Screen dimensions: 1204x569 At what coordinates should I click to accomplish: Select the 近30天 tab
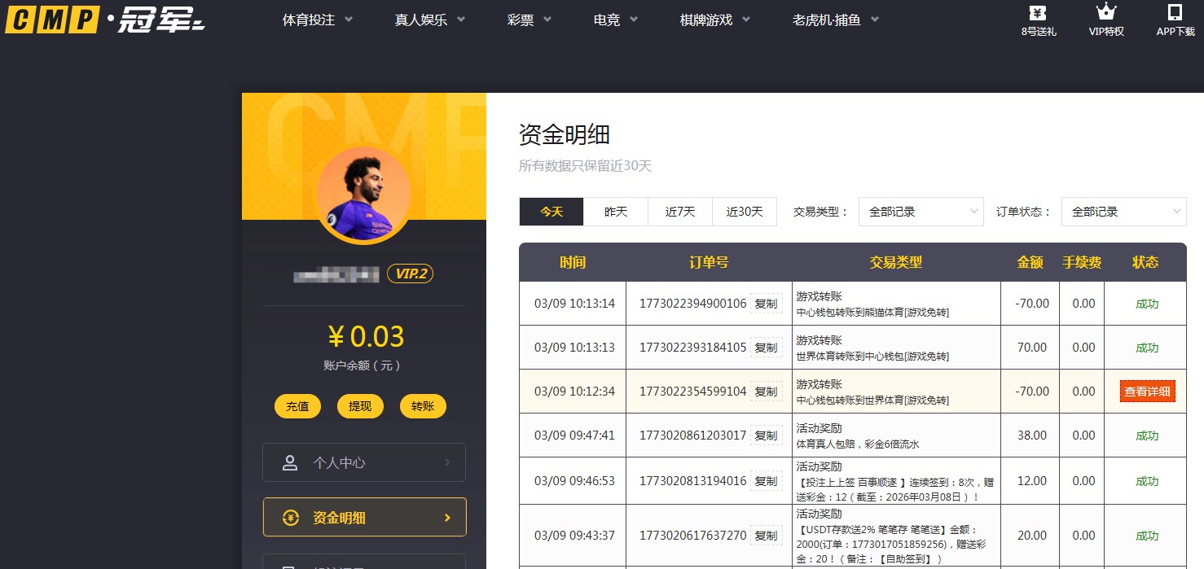[x=744, y=211]
